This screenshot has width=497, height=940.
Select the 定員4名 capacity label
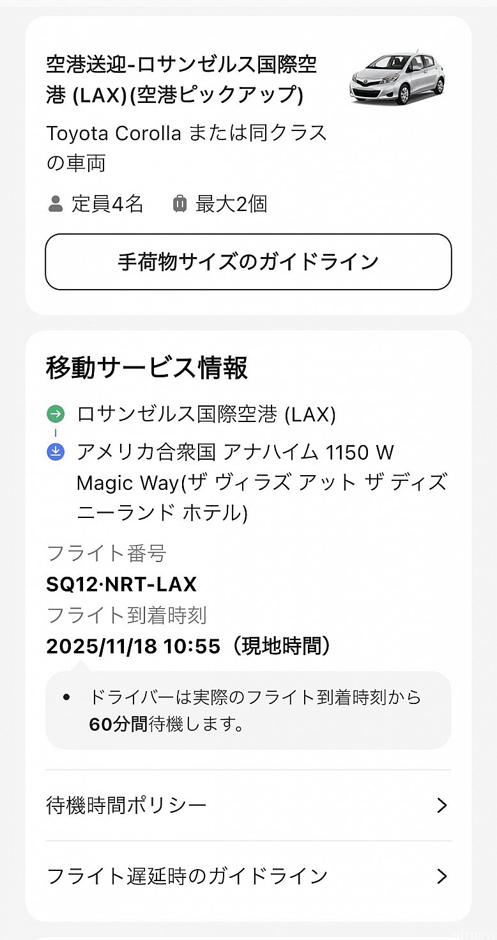click(107, 205)
